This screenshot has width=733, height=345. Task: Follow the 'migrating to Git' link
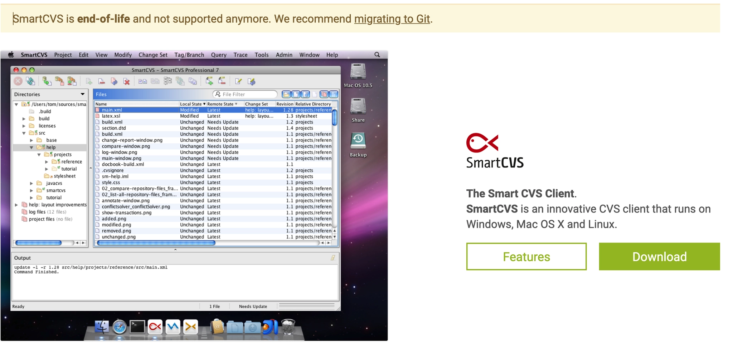coord(392,19)
